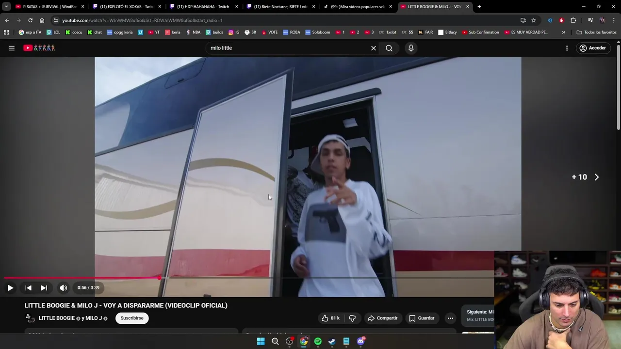Open a new browser tab
The width and height of the screenshot is (621, 349).
click(479, 7)
